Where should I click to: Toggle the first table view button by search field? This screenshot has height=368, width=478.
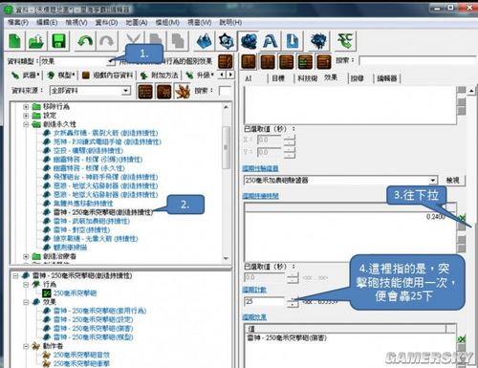click(145, 91)
